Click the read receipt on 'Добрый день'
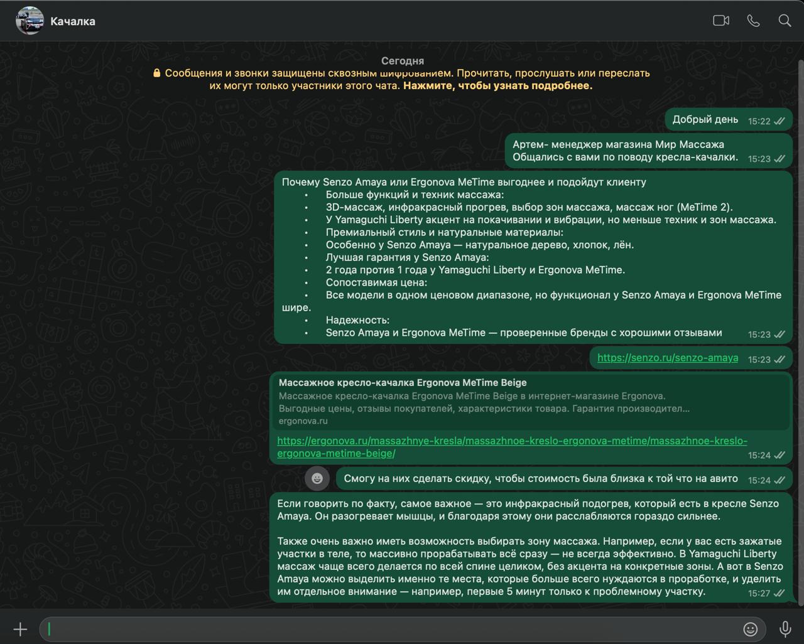The width and height of the screenshot is (804, 644). pos(780,121)
